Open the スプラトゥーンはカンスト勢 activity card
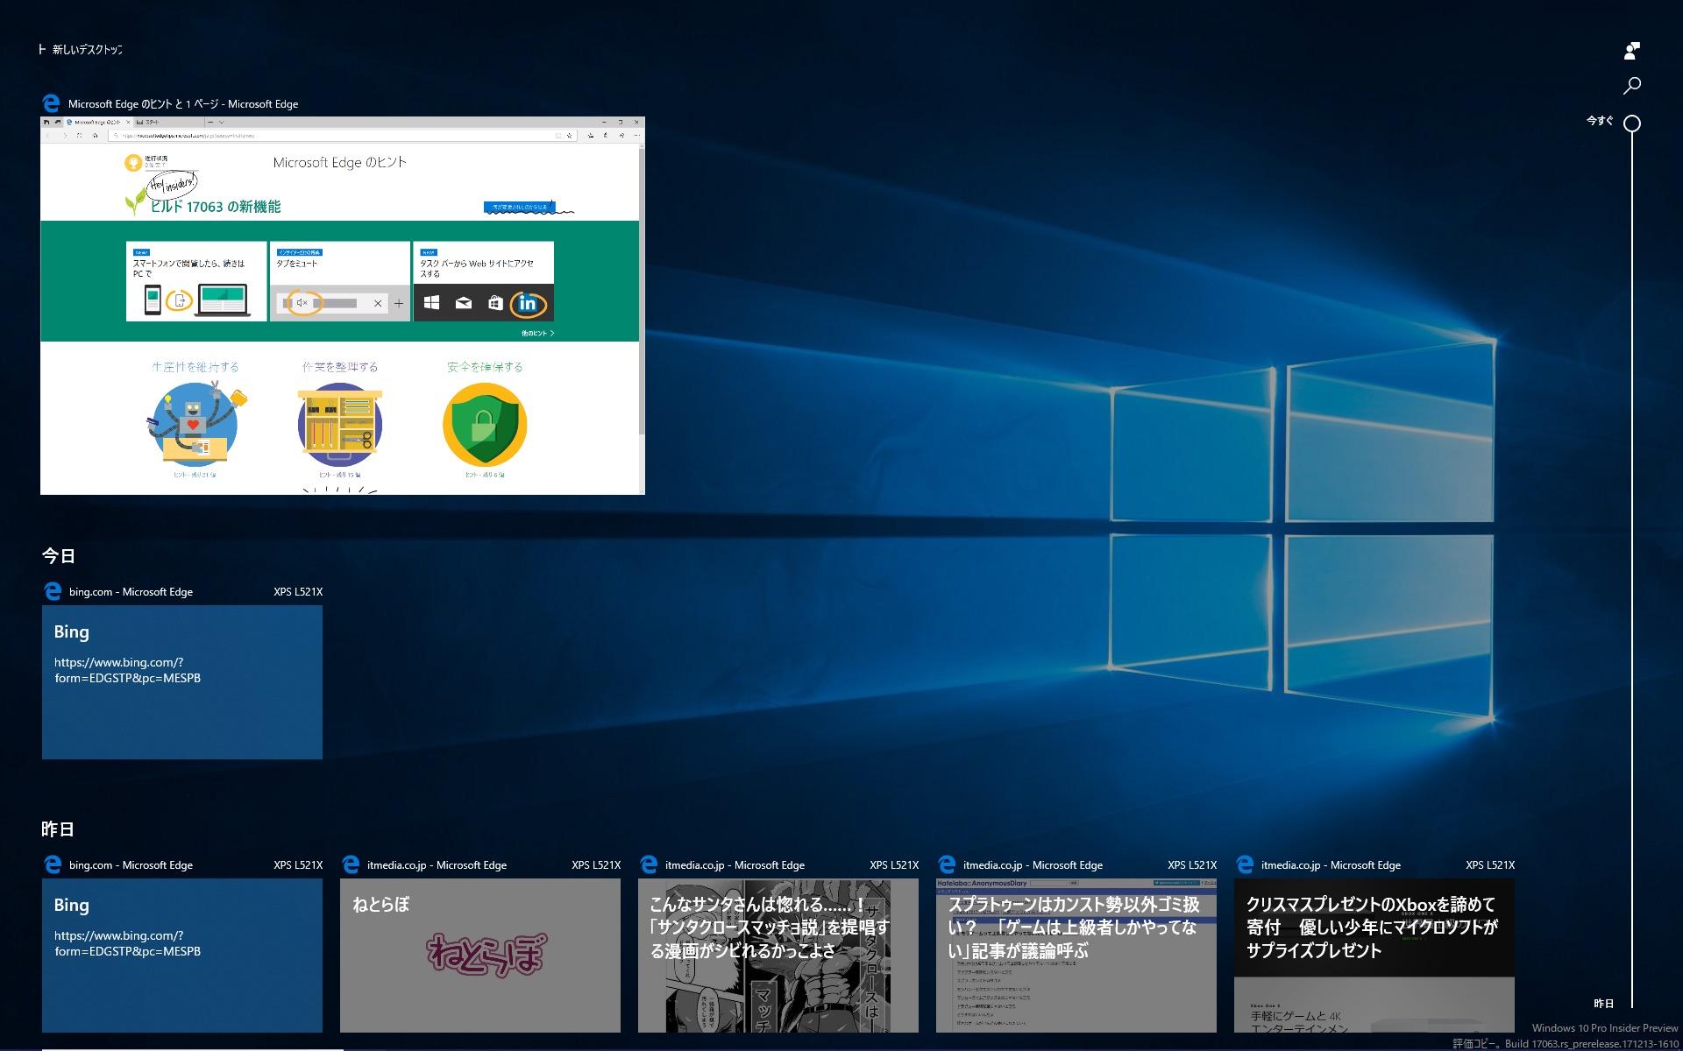The height and width of the screenshot is (1051, 1683). point(1076,956)
